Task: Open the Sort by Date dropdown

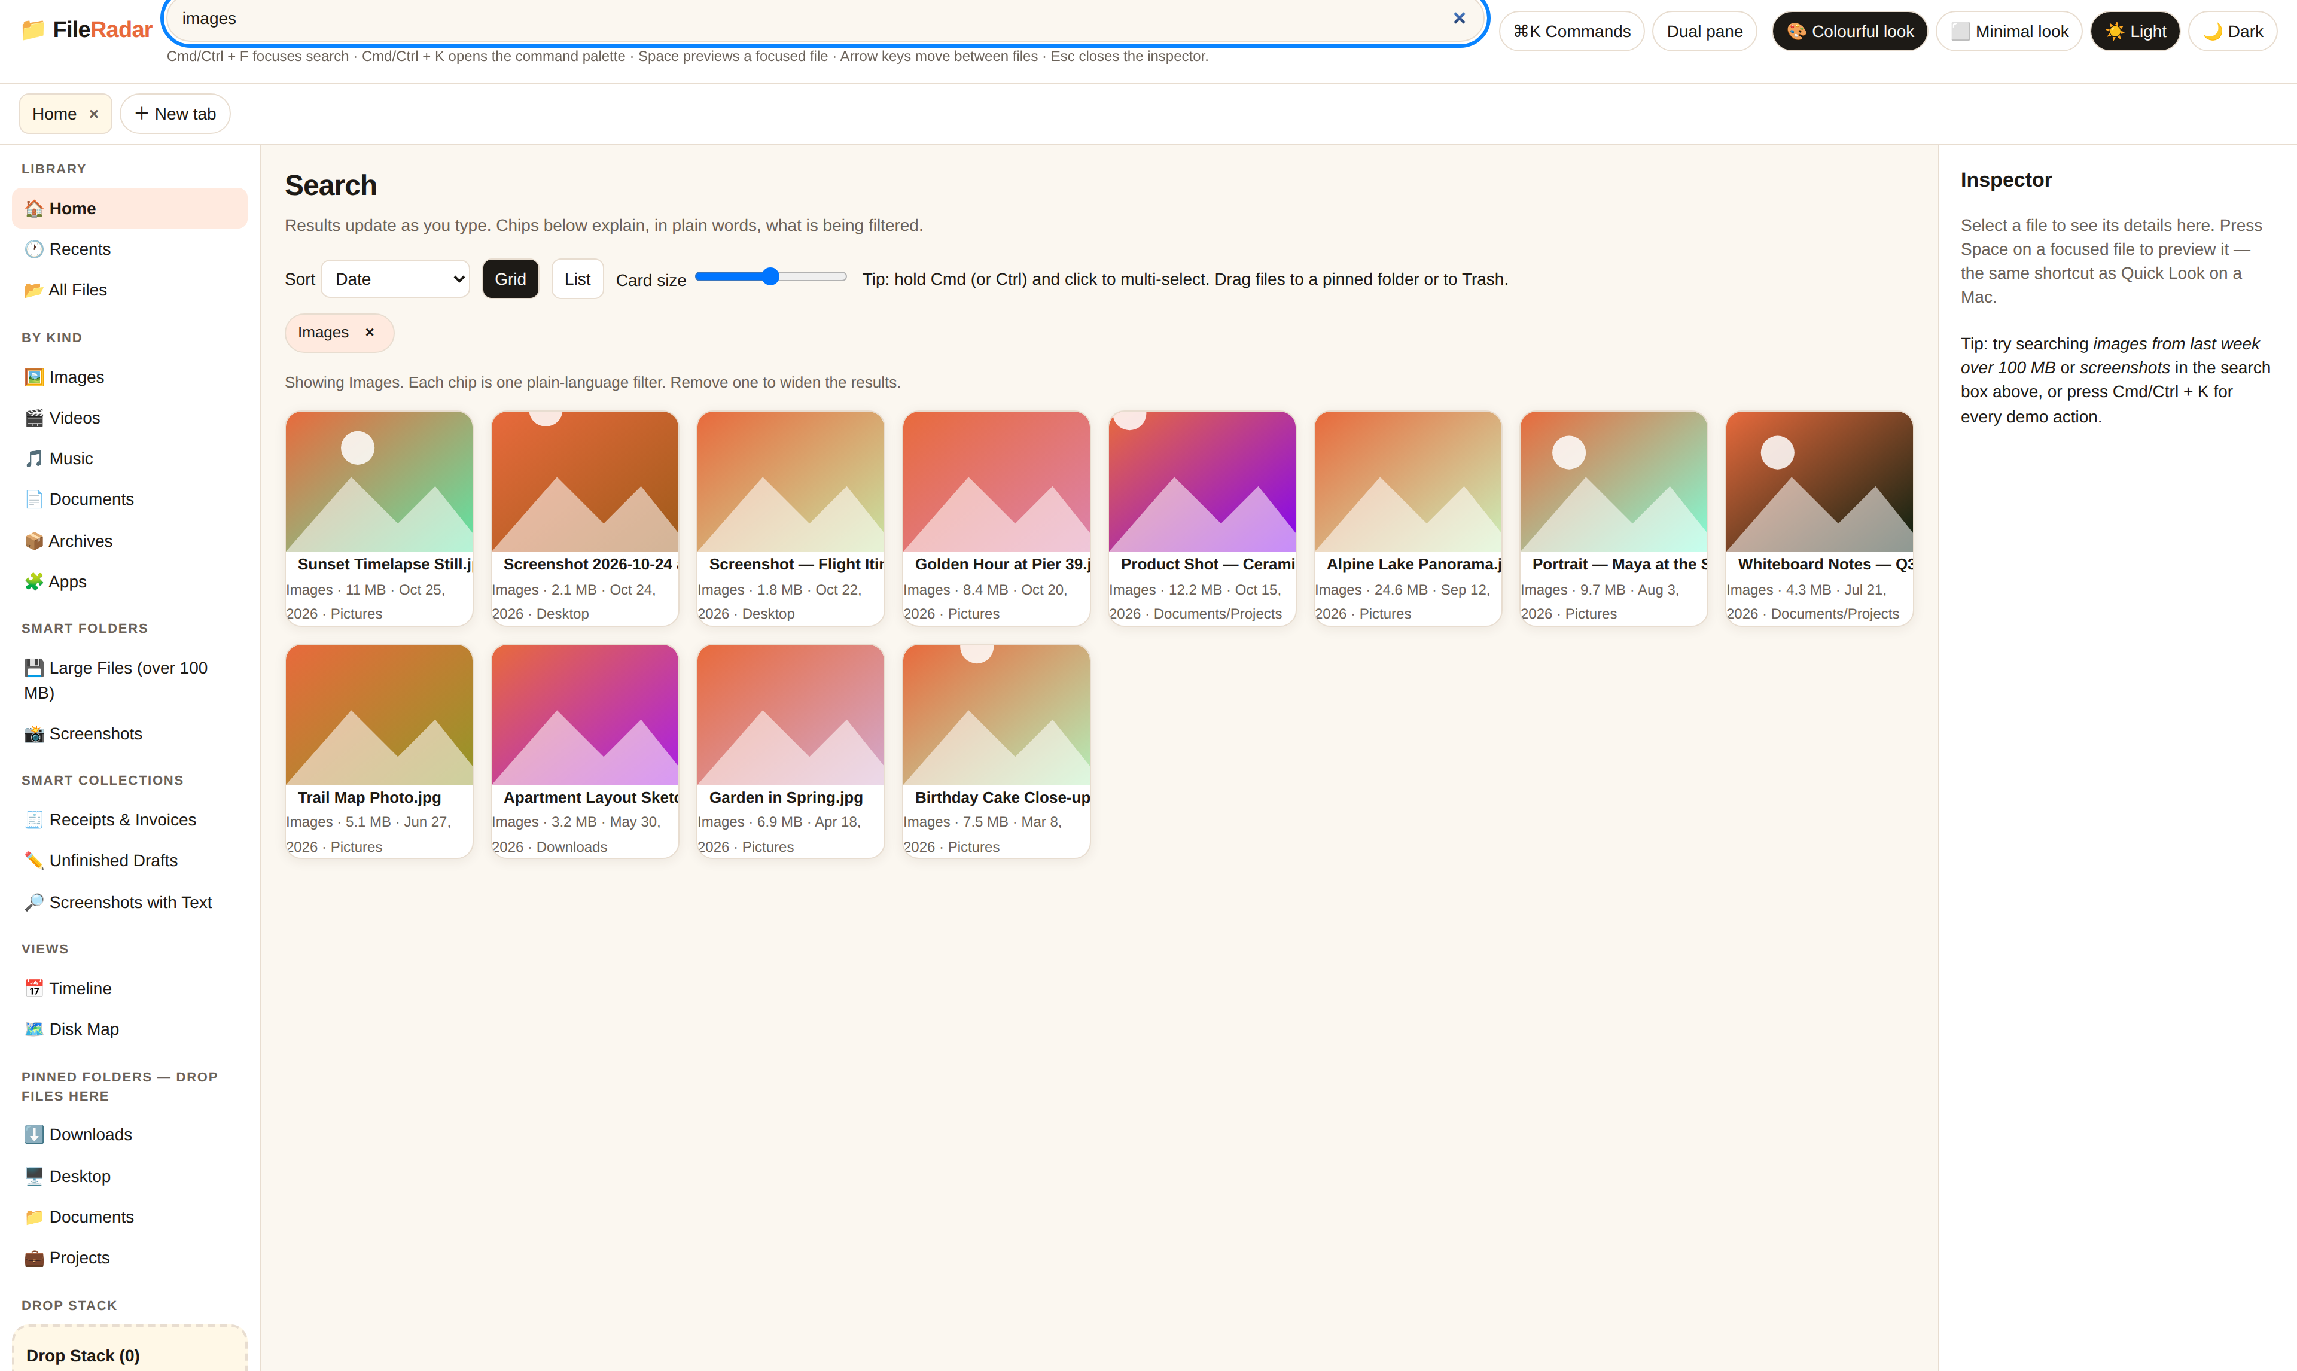Action: [395, 279]
